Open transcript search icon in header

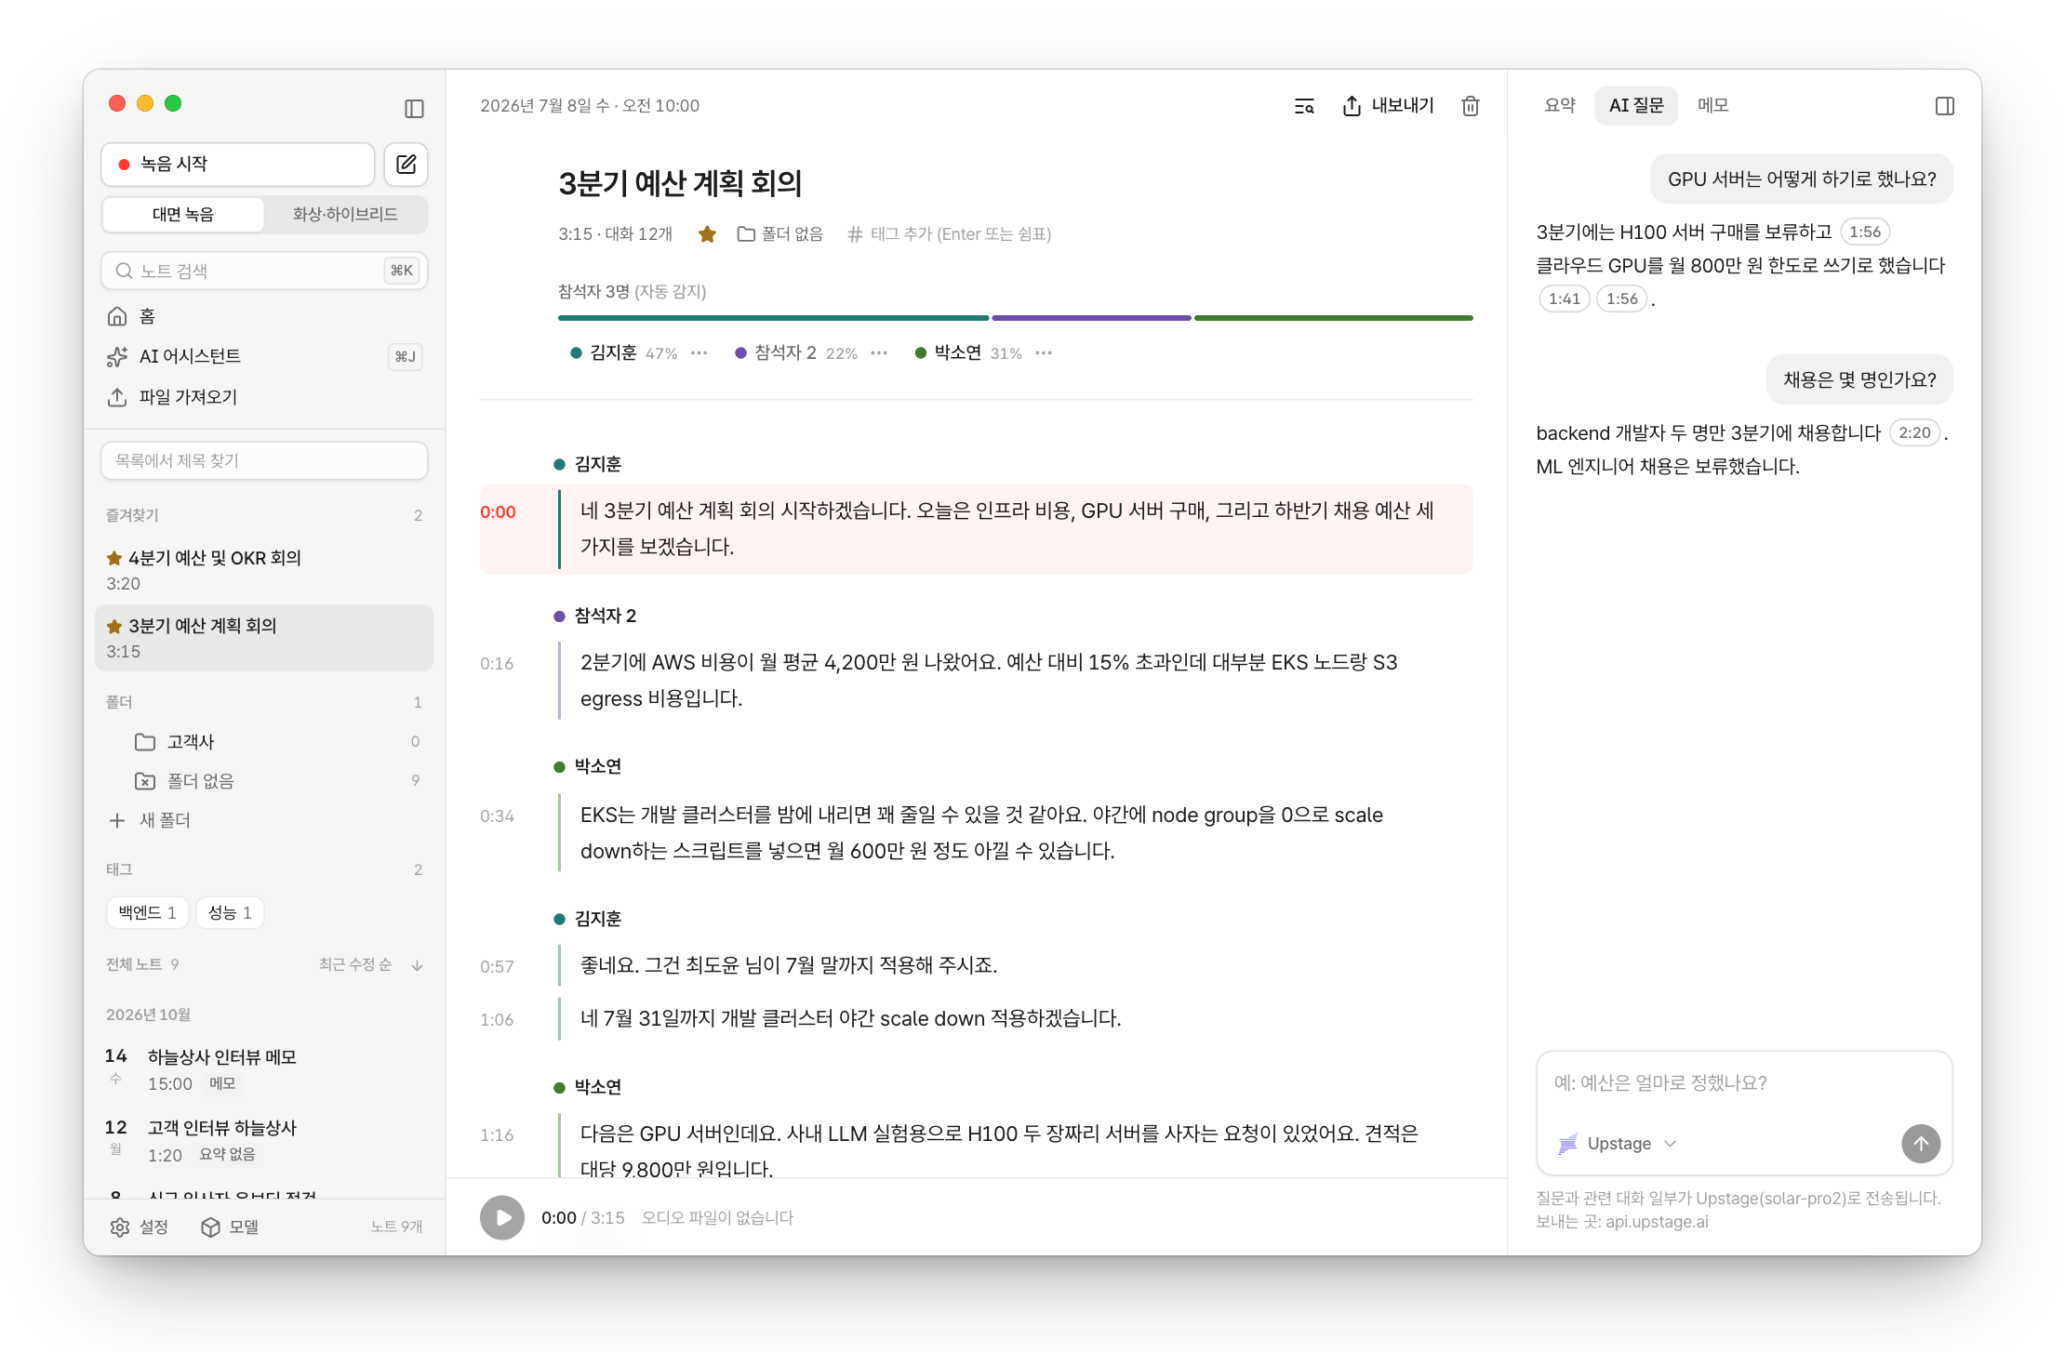coord(1304,107)
